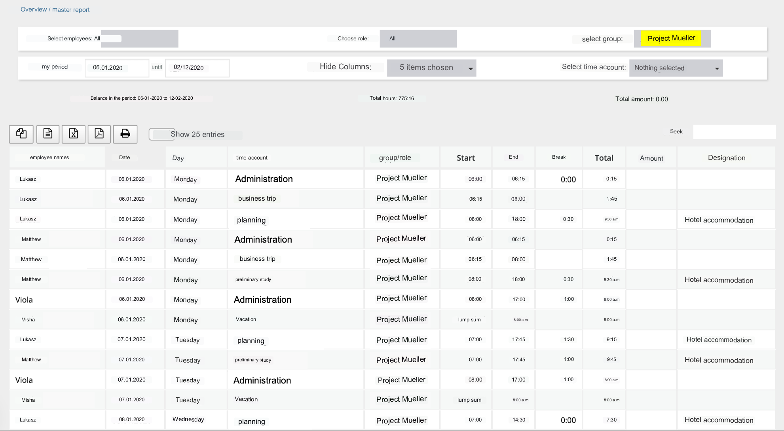
Task: Click the period start date field 06.01.2020
Action: pyautogui.click(x=117, y=68)
